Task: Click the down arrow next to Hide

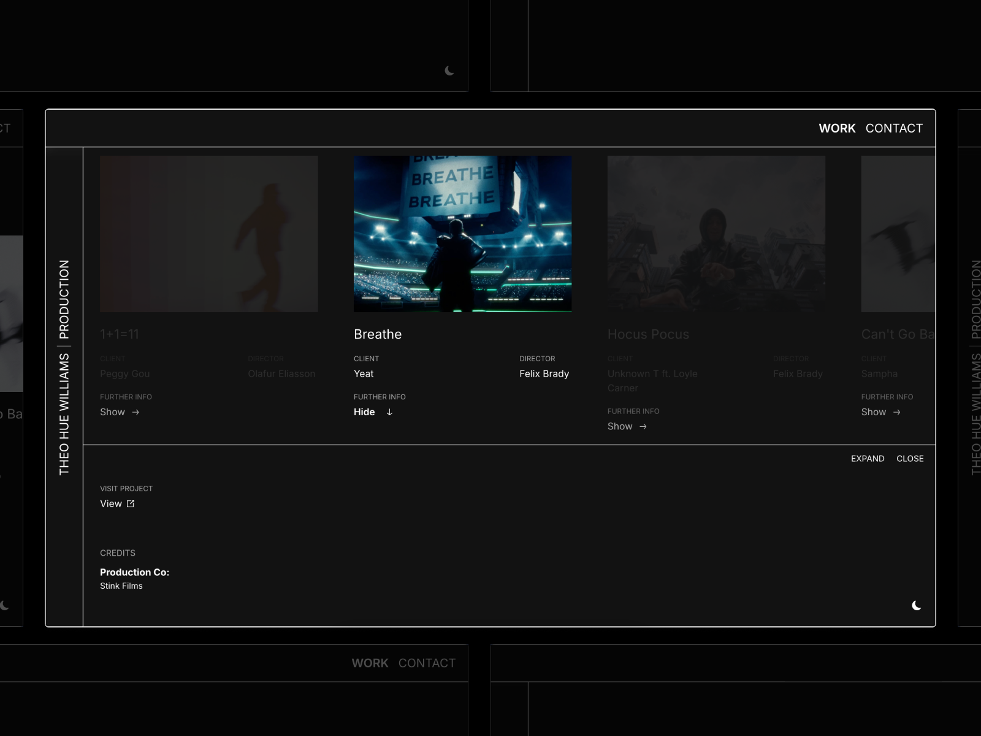Action: tap(389, 412)
